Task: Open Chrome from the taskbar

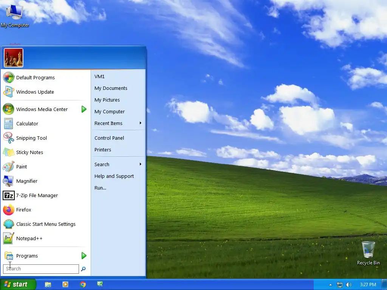Action: (83, 284)
